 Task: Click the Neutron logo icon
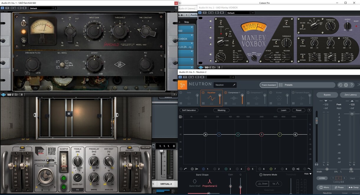(x=183, y=85)
